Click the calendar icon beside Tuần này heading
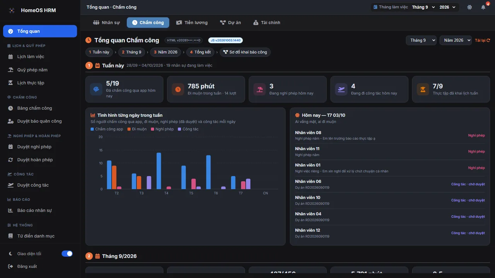This screenshot has height=278, width=495. (x=97, y=66)
